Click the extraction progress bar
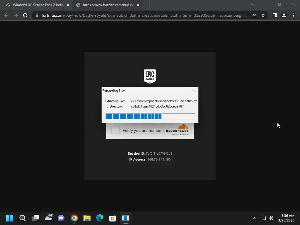 150,116
